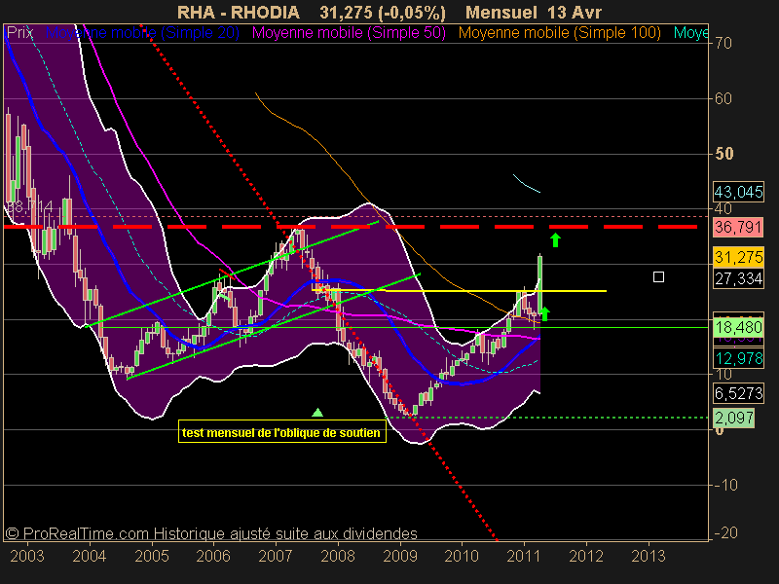
Task: Click the 'test mensuel de l'oblique de soutien' annotation
Action: tap(281, 432)
